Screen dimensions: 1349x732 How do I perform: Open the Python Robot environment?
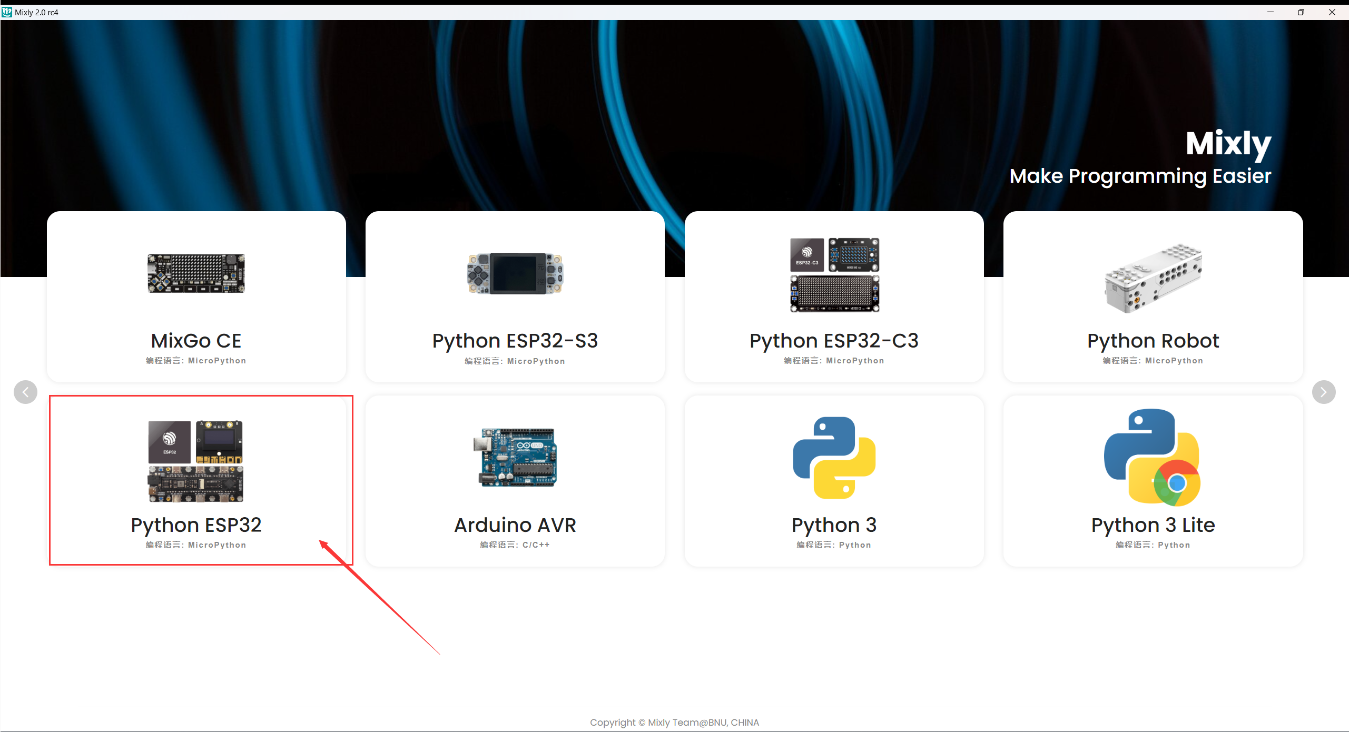[x=1153, y=295]
